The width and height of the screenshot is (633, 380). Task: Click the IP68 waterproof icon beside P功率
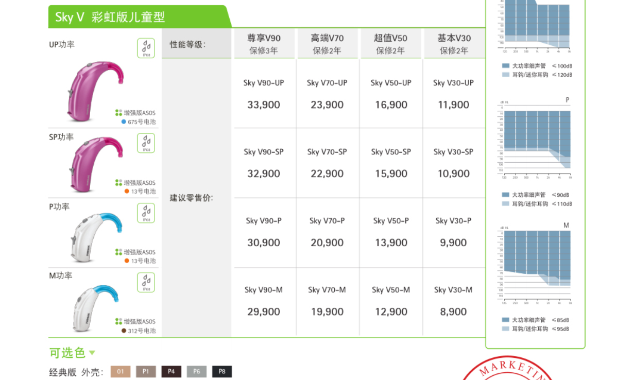click(146, 213)
